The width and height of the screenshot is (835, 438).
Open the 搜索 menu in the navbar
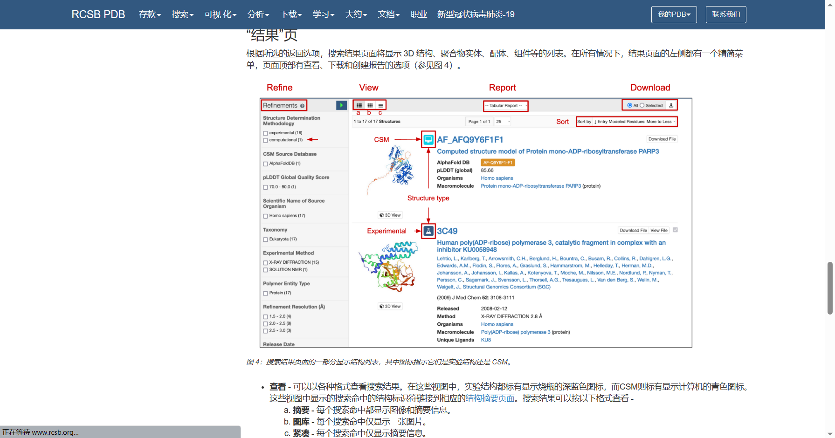click(182, 14)
